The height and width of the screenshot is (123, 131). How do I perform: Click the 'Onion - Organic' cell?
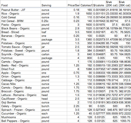pos(21,77)
